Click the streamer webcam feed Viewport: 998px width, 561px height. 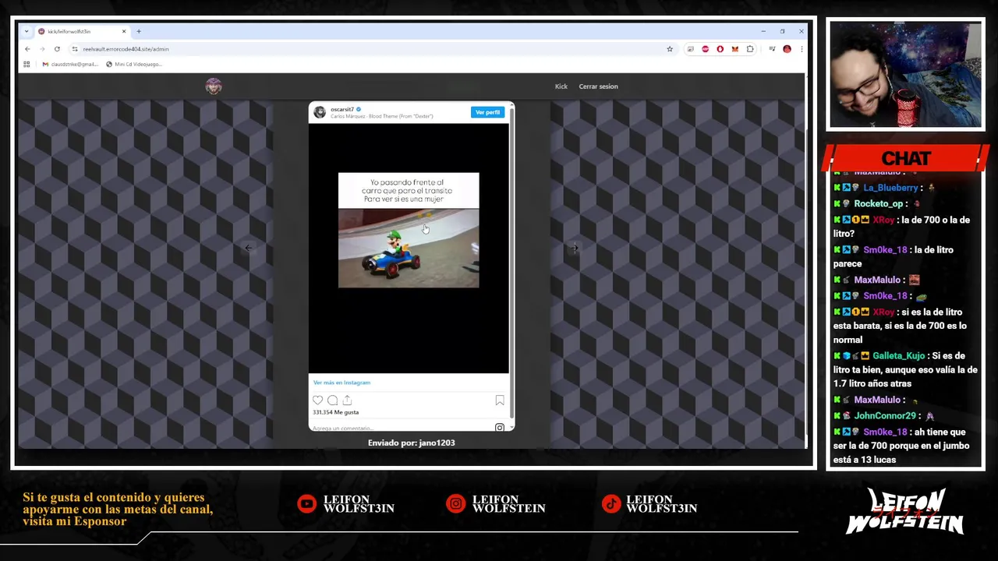(x=905, y=75)
